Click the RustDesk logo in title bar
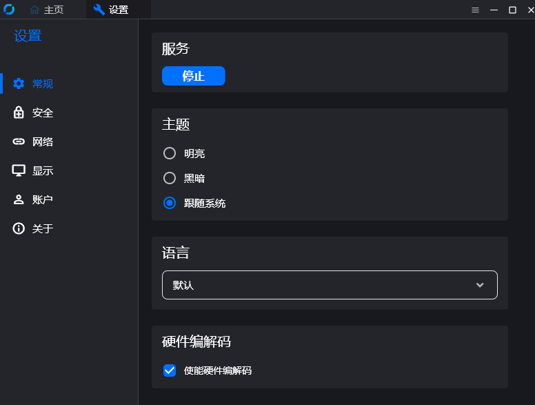Image resolution: width=535 pixels, height=405 pixels. tap(9, 9)
